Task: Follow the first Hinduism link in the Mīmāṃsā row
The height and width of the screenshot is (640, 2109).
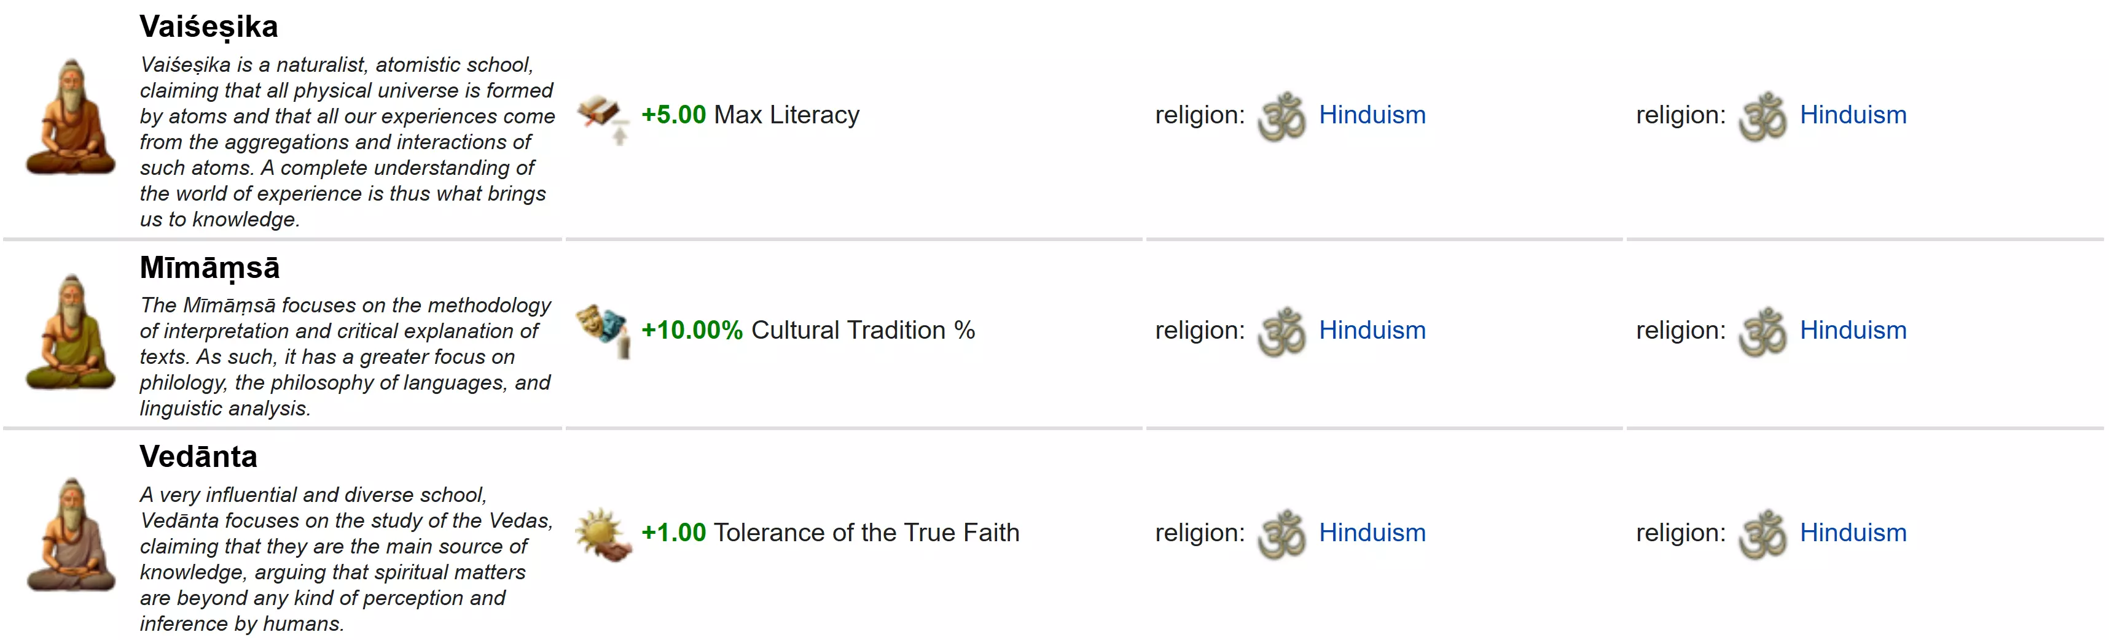Action: coord(1372,330)
